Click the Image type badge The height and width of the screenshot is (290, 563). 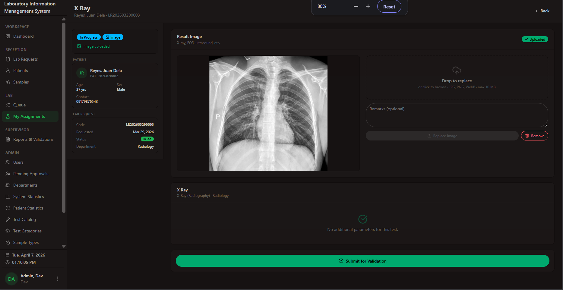click(113, 37)
